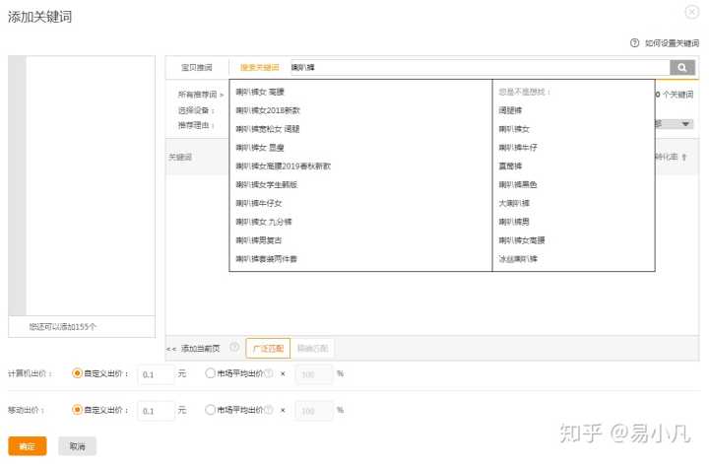Image resolution: width=709 pixels, height=464 pixels.
Task: Click the 取消 button
Action: pos(77,446)
